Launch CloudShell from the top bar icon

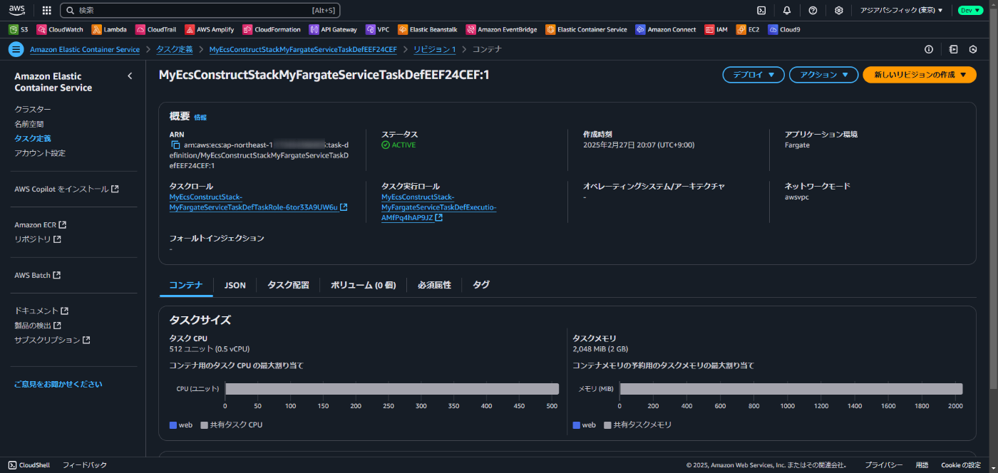tap(761, 11)
